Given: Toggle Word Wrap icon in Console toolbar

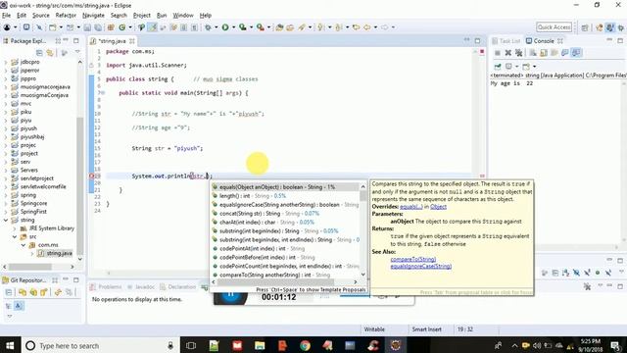Looking at the screenshot, I should click(x=555, y=53).
